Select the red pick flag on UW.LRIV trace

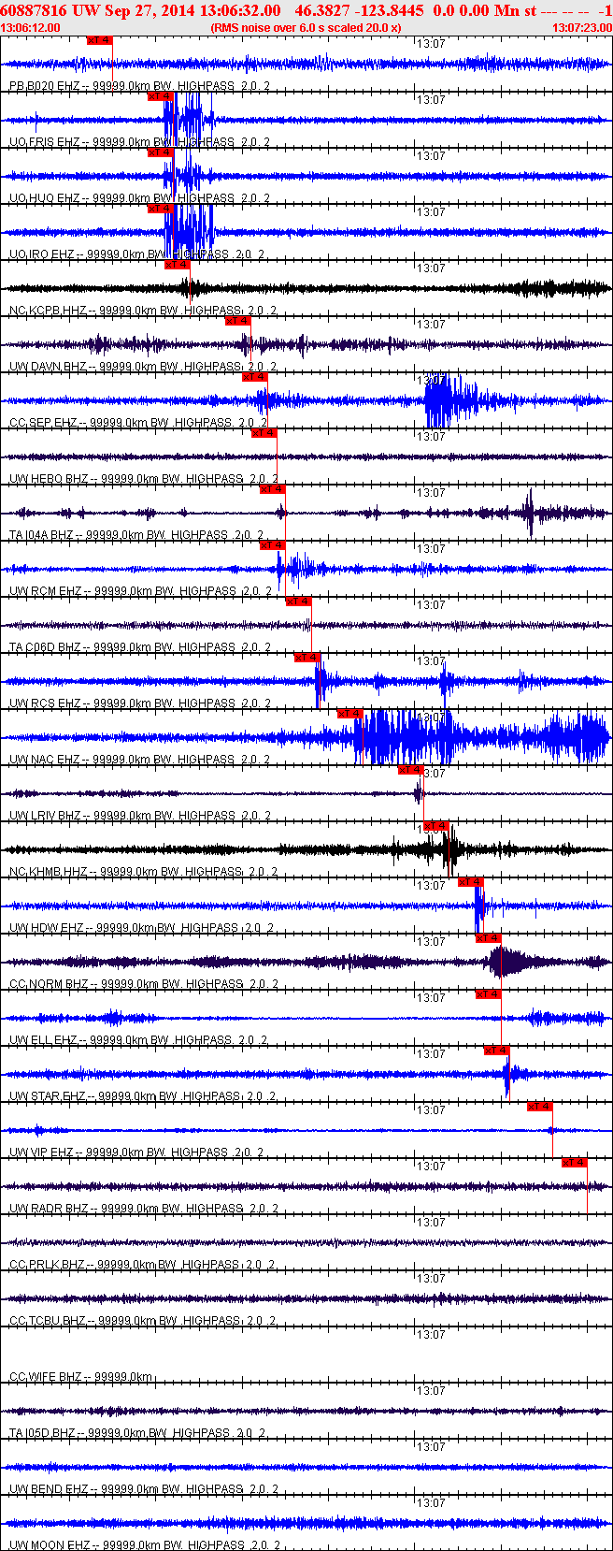pyautogui.click(x=410, y=770)
